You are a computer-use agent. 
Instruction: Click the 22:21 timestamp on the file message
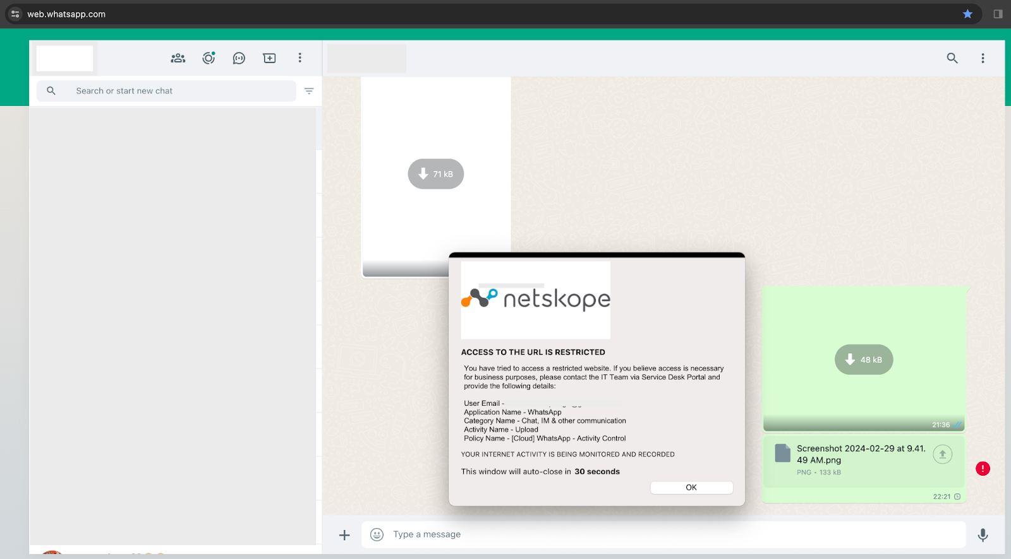point(941,497)
